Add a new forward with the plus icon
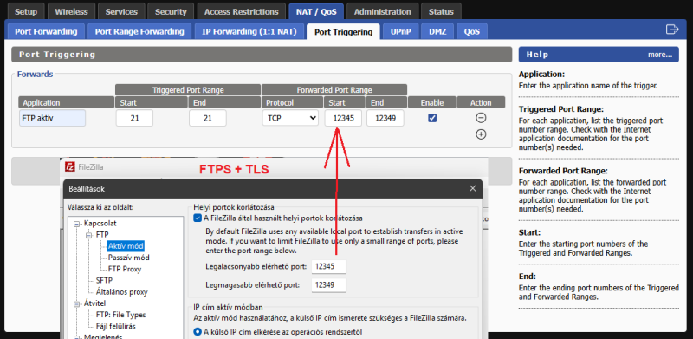Screen dimensions: 693x339 481,134
